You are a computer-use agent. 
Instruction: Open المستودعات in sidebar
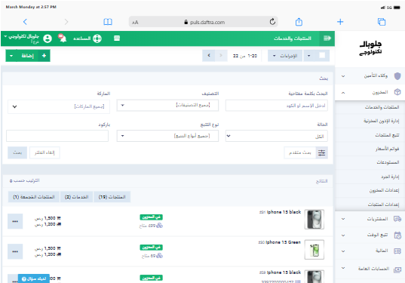[388, 162]
